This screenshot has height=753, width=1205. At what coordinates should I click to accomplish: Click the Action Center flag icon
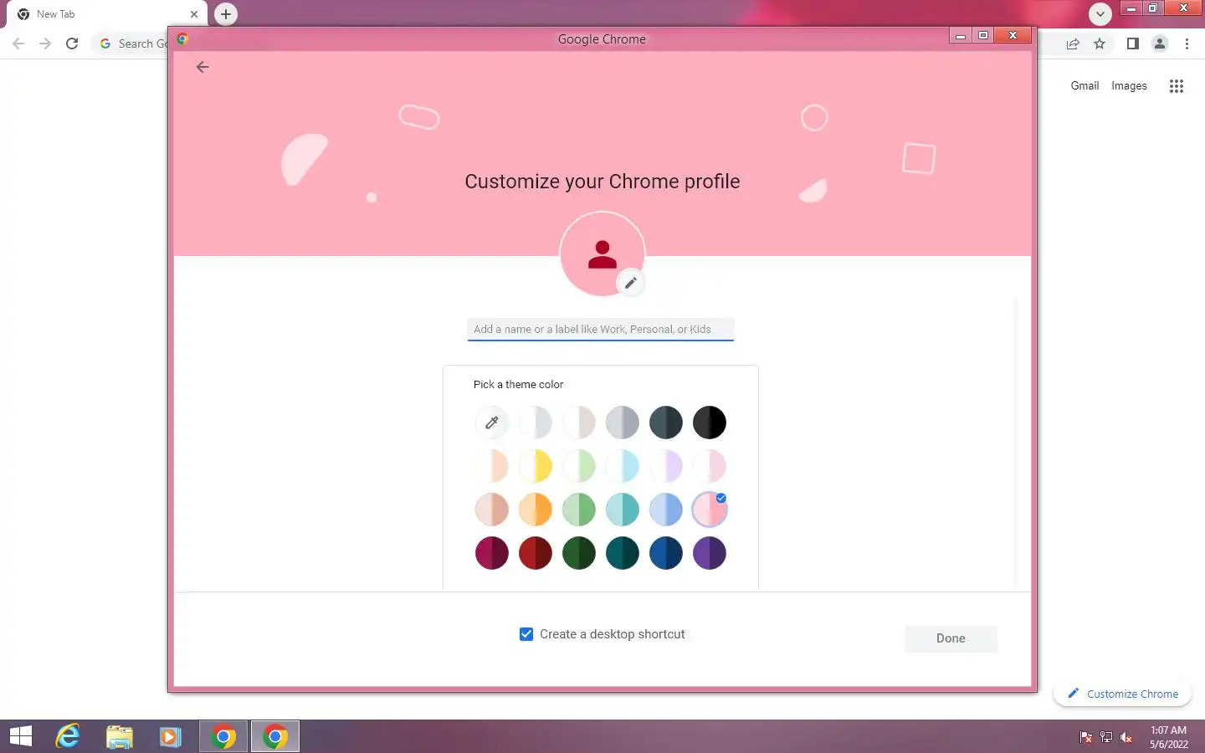pos(1086,737)
